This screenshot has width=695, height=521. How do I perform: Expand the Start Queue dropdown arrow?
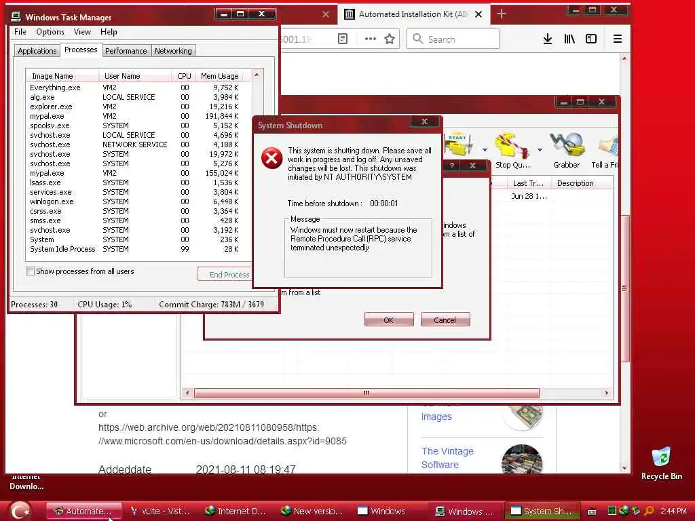coord(485,150)
